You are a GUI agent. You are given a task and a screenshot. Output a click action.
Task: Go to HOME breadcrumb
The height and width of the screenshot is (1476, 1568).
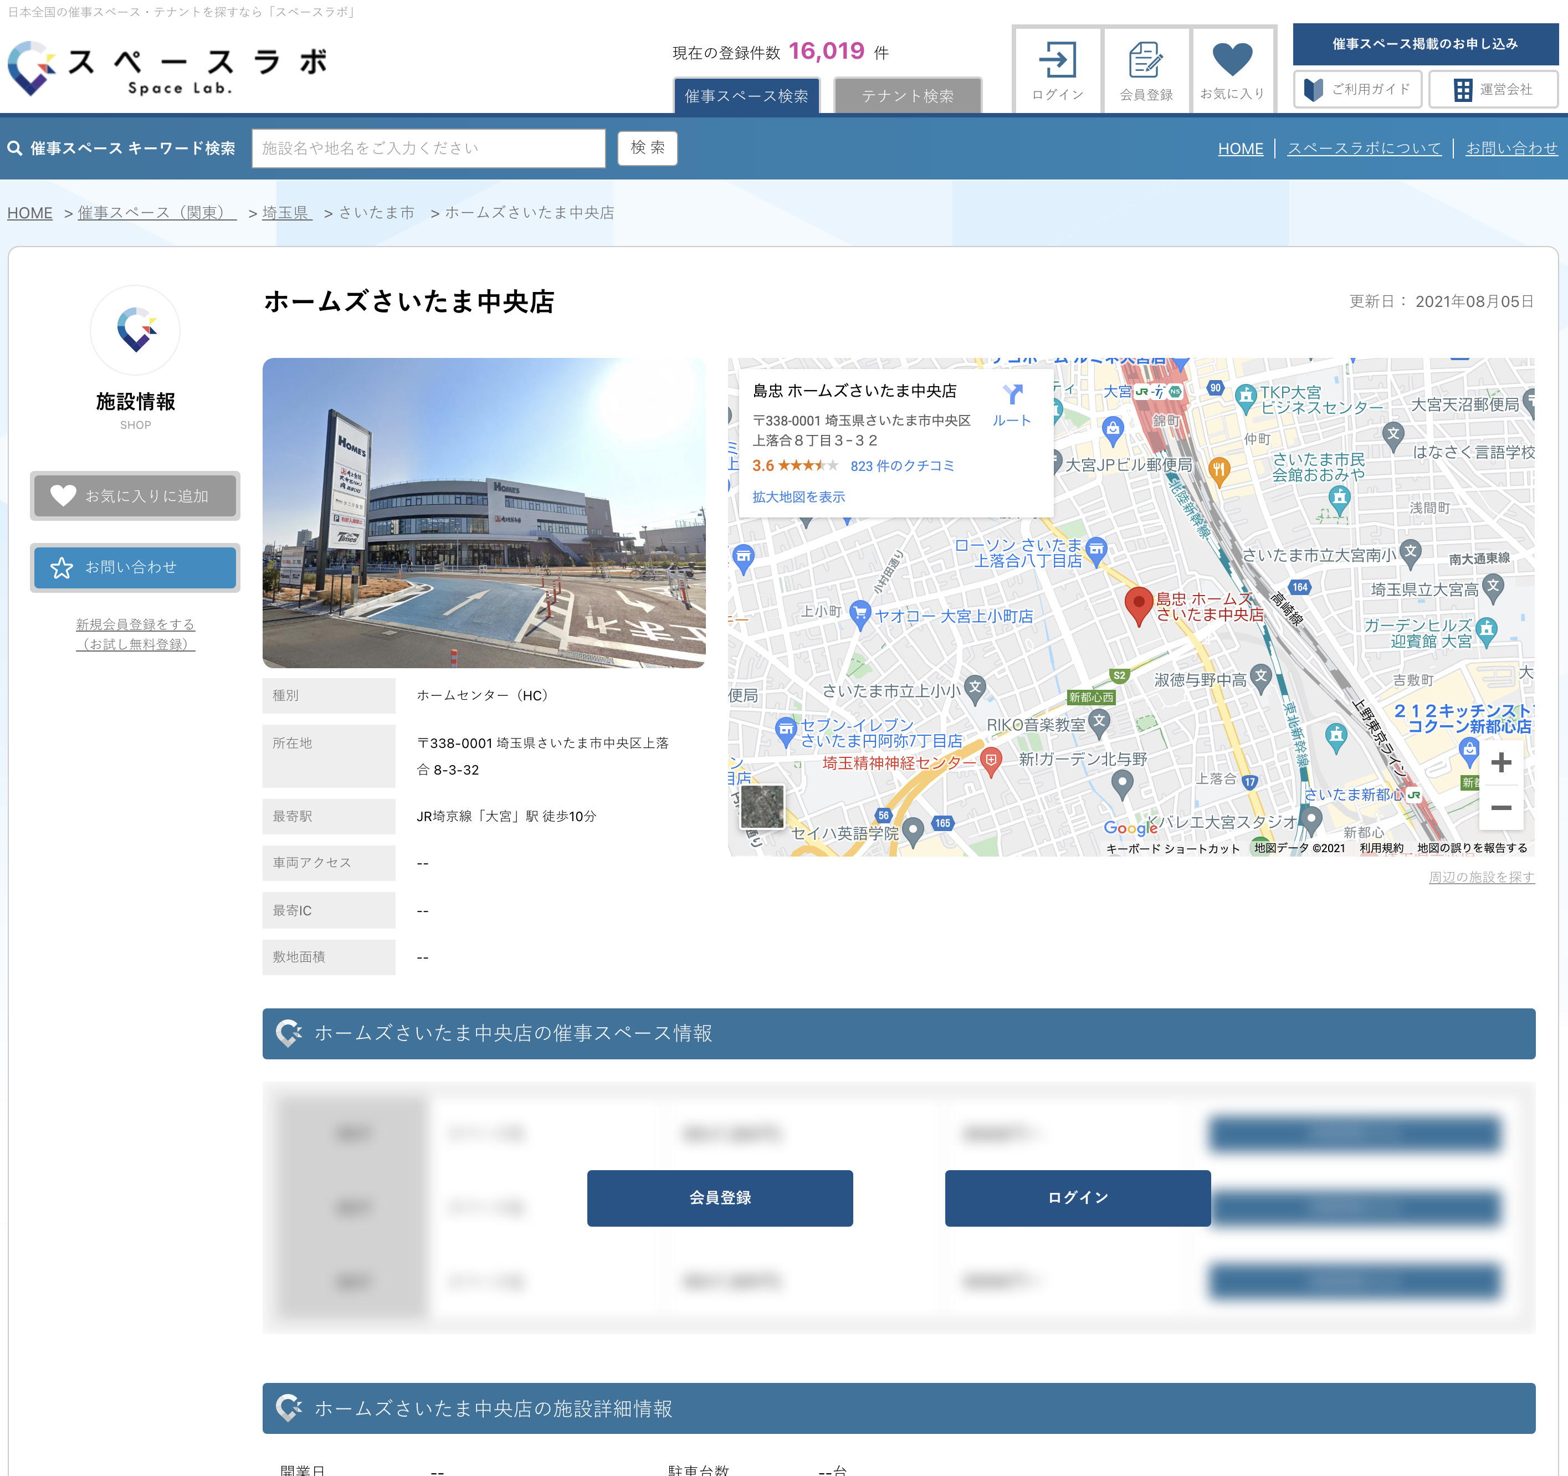(30, 213)
